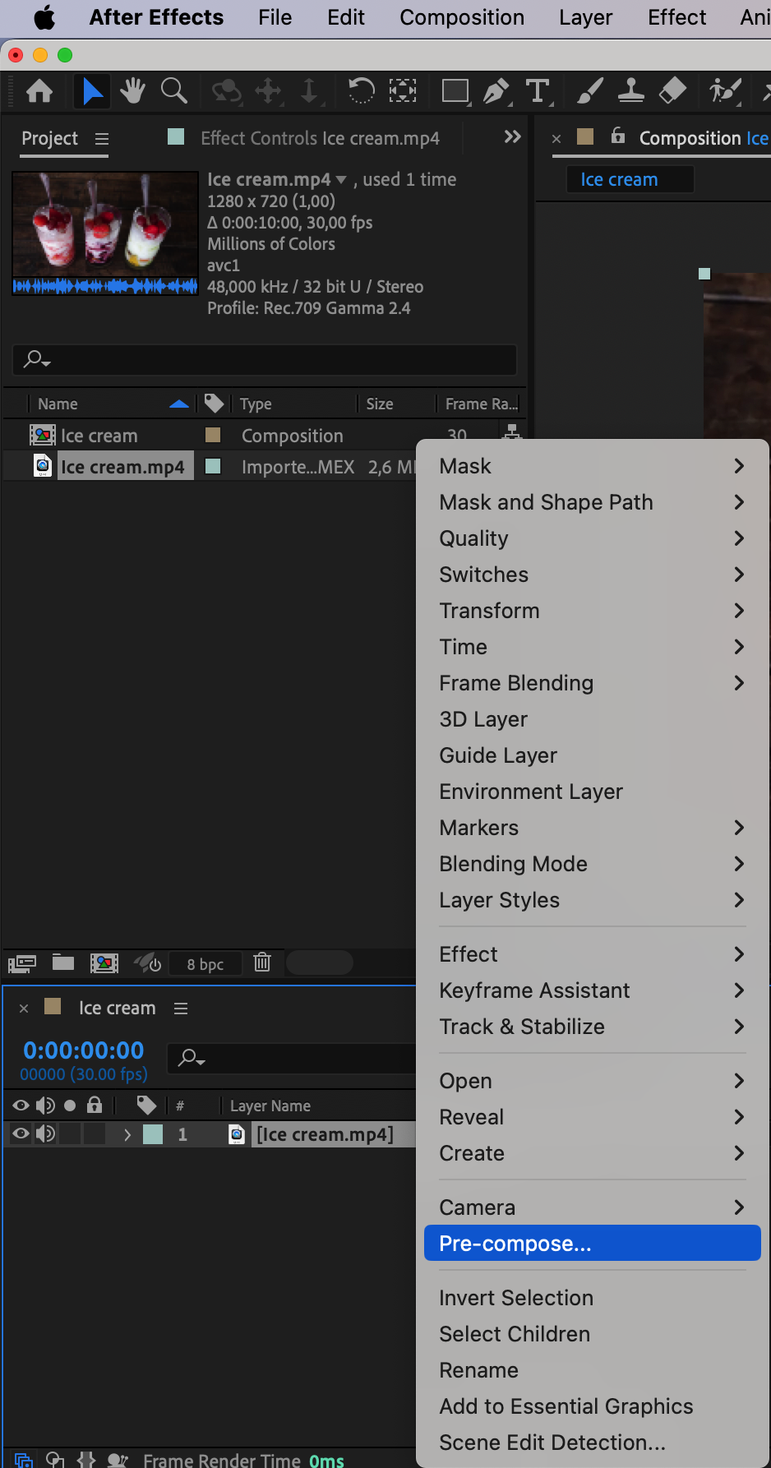771x1468 pixels.
Task: Select the Zoom magnifier tool
Action: click(x=173, y=90)
